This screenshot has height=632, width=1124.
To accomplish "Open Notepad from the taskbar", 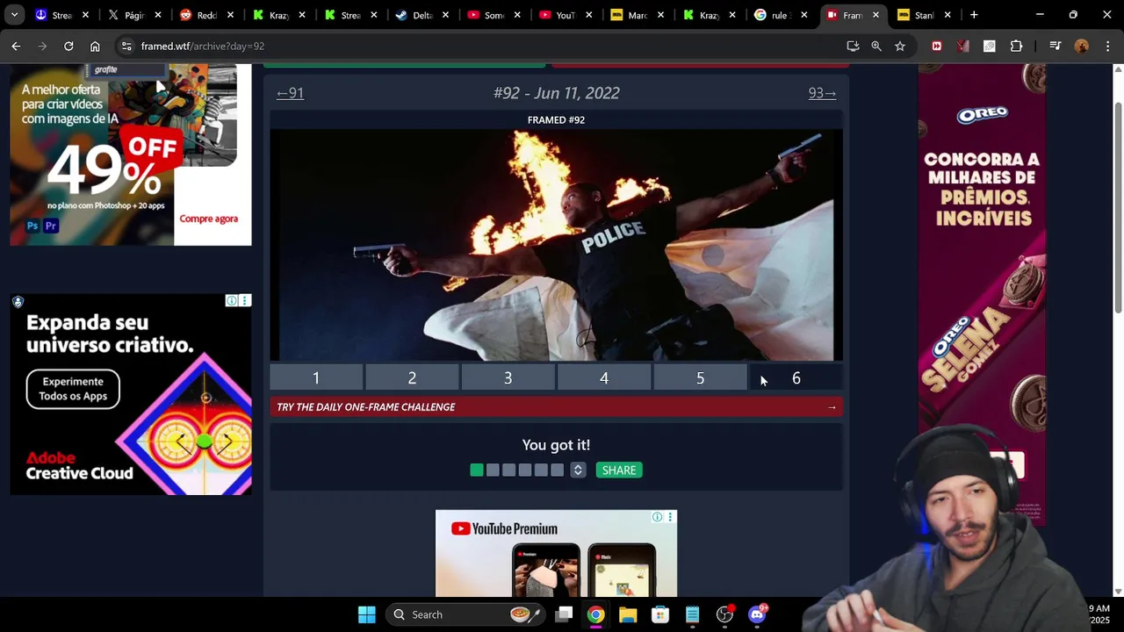I will (x=693, y=614).
